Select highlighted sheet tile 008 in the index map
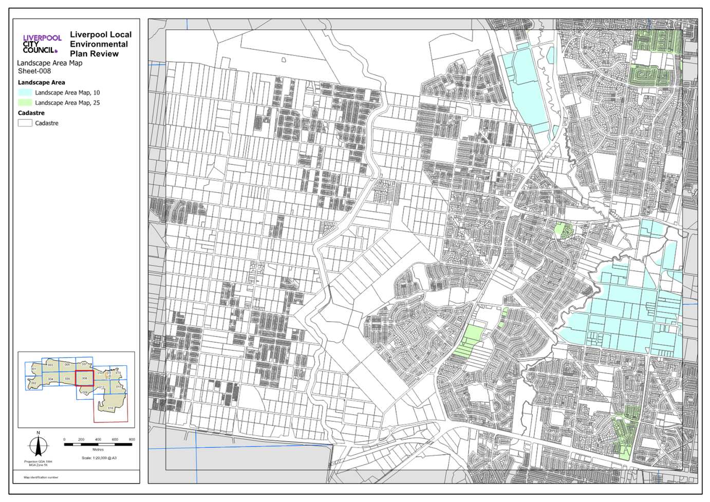 coord(84,378)
